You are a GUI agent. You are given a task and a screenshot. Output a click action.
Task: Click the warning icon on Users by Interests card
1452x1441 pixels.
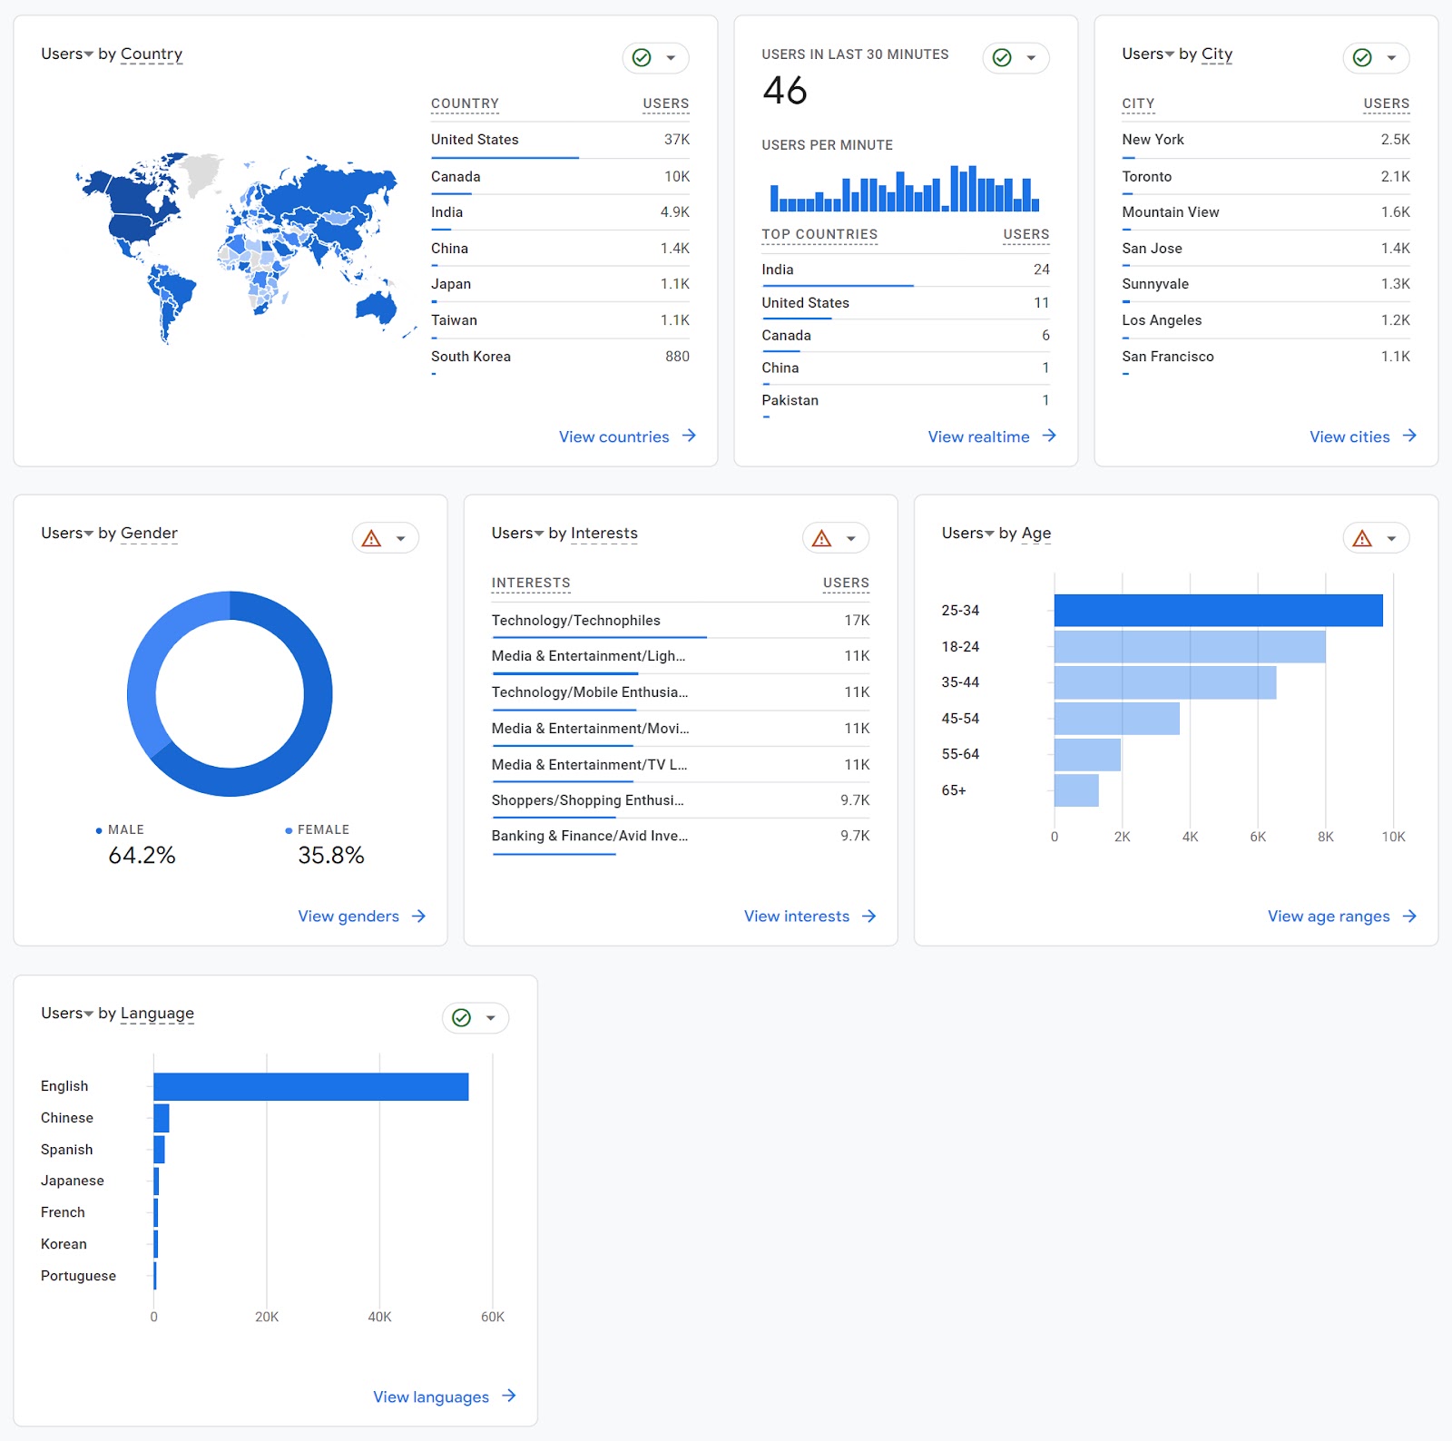820,537
